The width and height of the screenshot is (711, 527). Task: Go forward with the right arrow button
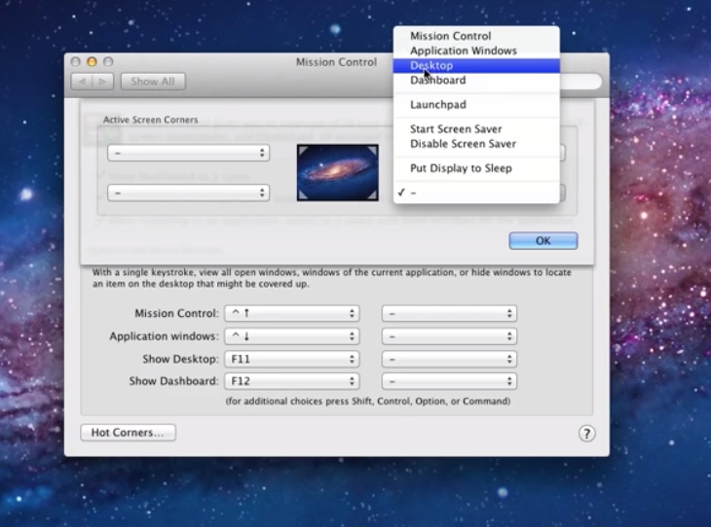tap(103, 82)
